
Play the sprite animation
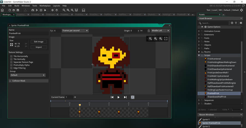(119, 97)
